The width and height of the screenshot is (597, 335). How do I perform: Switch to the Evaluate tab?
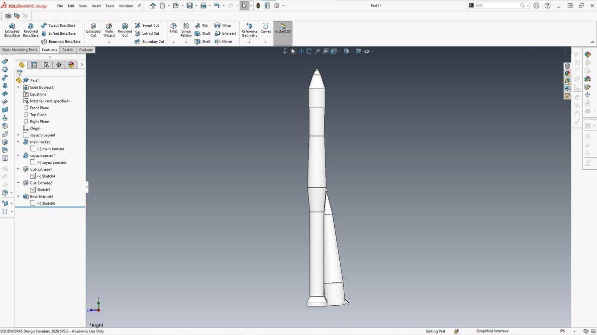tap(86, 50)
